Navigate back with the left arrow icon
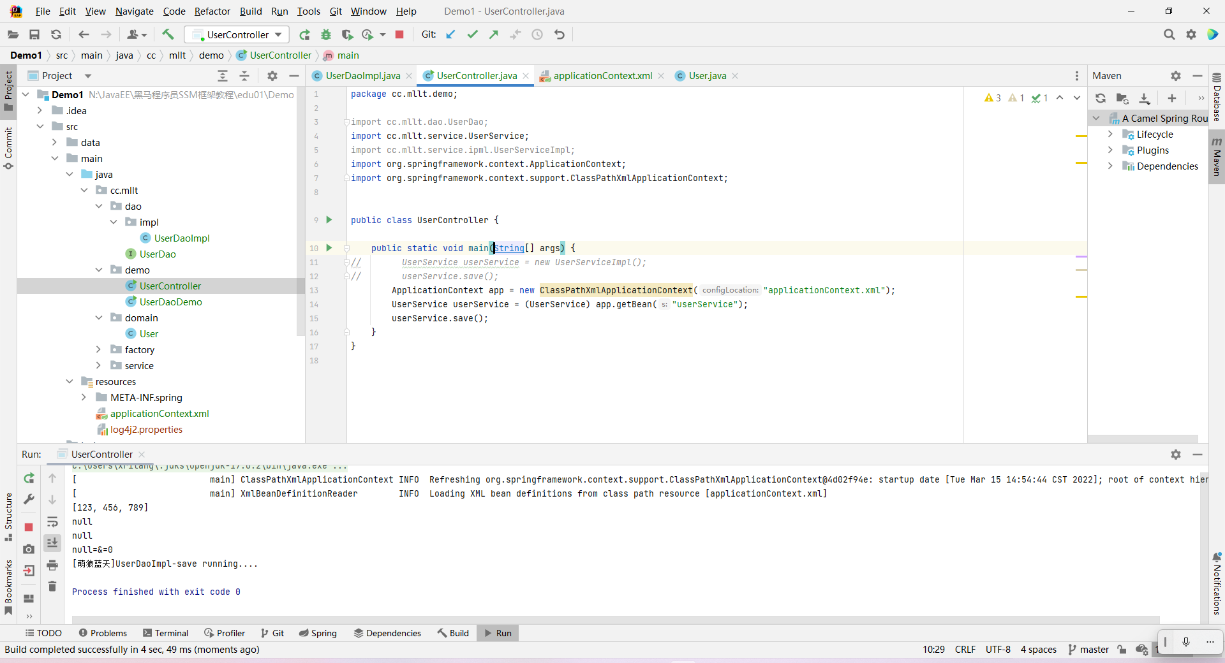This screenshot has width=1225, height=663. pos(84,34)
